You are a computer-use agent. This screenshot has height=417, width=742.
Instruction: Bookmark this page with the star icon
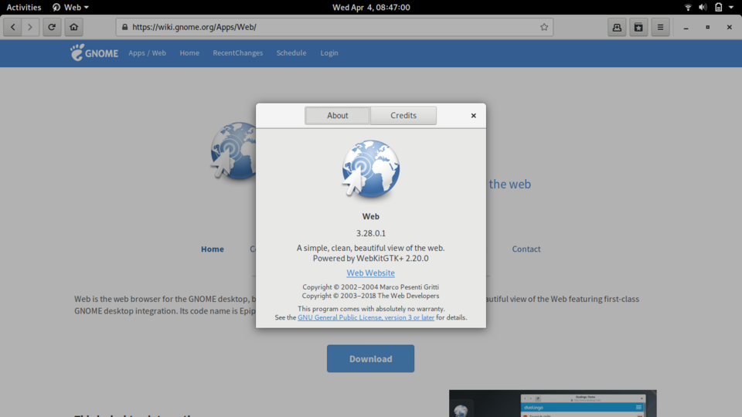(x=543, y=27)
